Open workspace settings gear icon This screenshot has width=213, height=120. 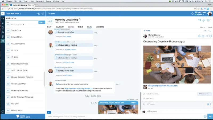(x=208, y=20)
